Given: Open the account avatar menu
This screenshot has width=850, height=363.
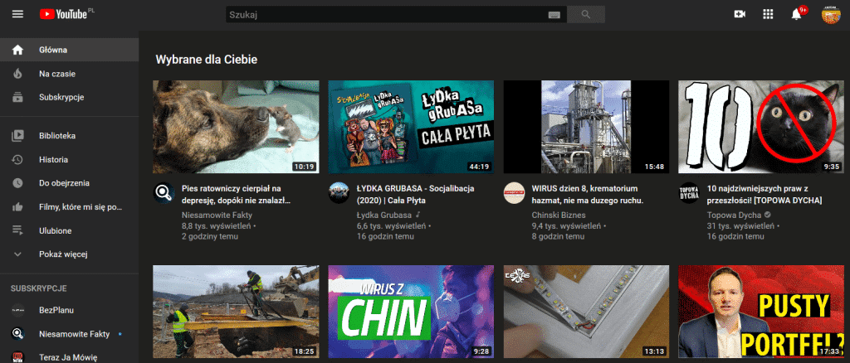Looking at the screenshot, I should (x=830, y=15).
